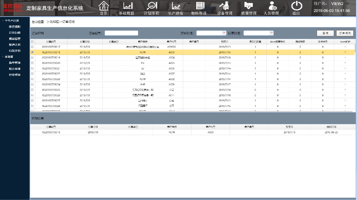Select order cell XS20190709023
The height and width of the screenshot is (200, 357).
51,79
